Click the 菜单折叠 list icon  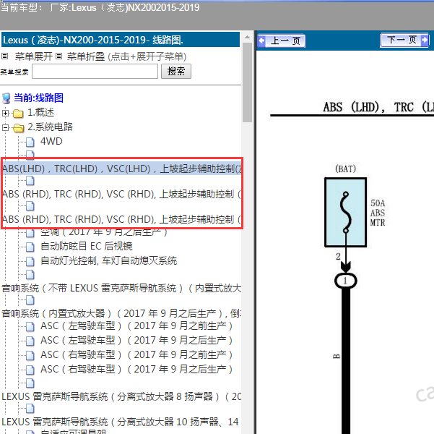(x=58, y=56)
